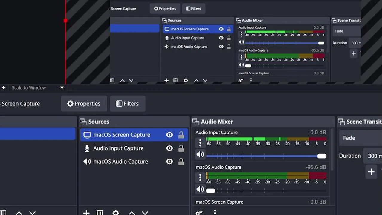Click the Sources dock panel icon
382x215 pixels.
pyautogui.click(x=83, y=122)
